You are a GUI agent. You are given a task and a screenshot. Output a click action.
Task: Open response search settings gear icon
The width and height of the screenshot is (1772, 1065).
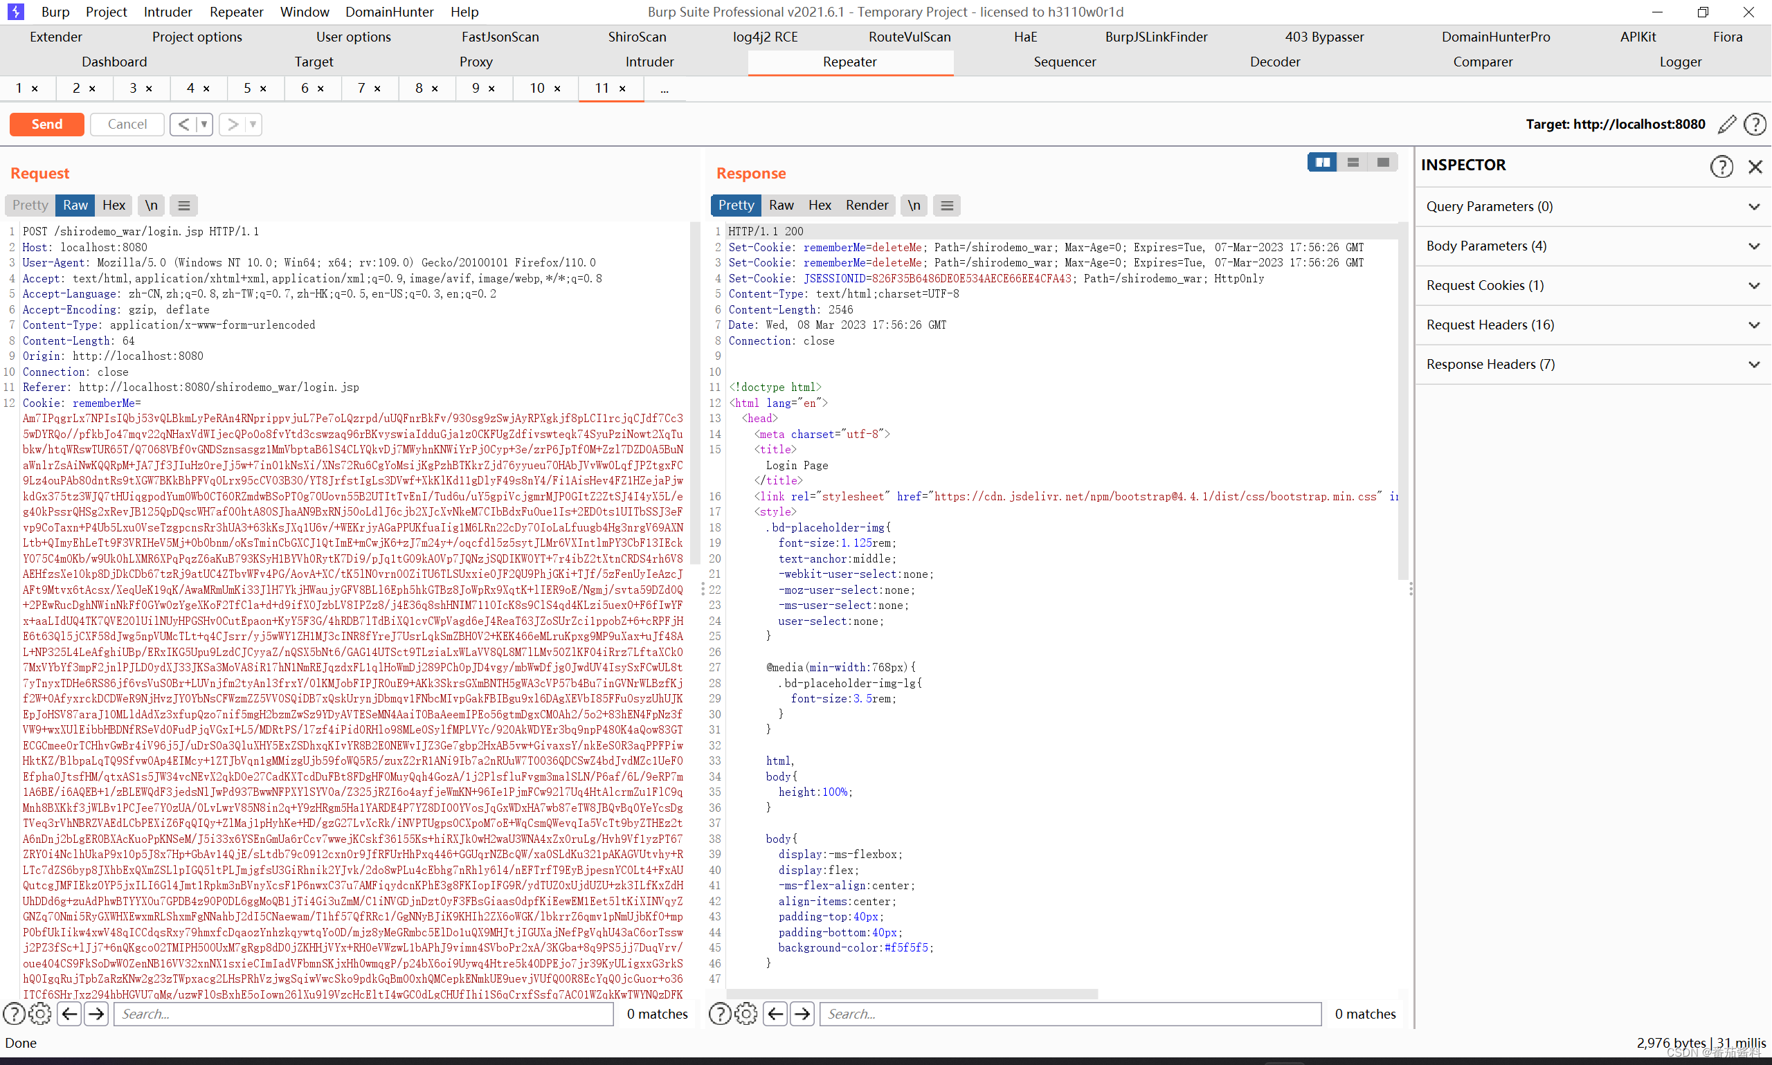coord(745,1013)
